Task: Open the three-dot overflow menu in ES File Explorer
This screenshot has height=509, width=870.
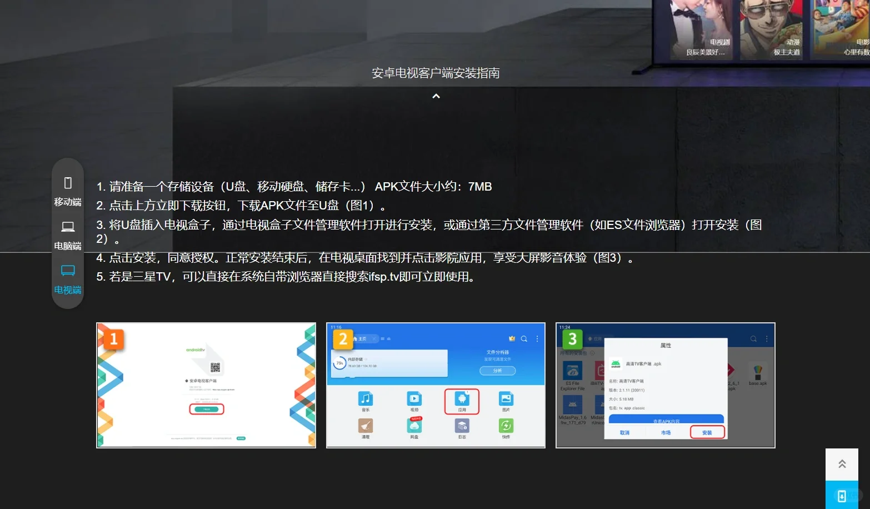Action: click(537, 339)
